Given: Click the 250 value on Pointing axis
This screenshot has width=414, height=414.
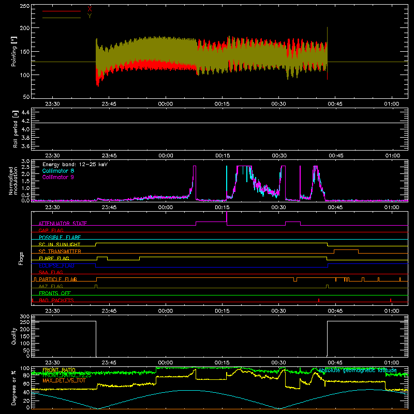Looking at the screenshot, I should [x=25, y=6].
